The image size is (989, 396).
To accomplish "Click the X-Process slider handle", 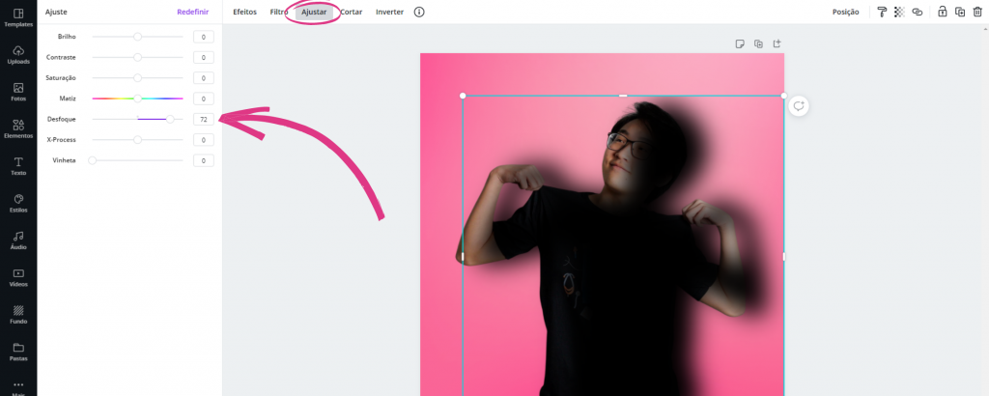I will click(137, 140).
